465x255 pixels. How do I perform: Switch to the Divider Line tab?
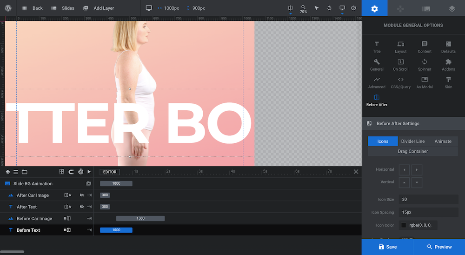point(413,141)
